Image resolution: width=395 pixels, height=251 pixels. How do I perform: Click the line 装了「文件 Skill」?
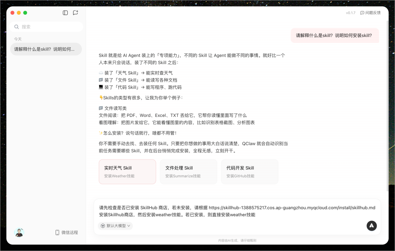(x=138, y=80)
